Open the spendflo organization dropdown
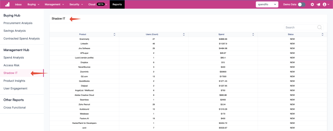This screenshot has width=333, height=131. pyautogui.click(x=267, y=4)
